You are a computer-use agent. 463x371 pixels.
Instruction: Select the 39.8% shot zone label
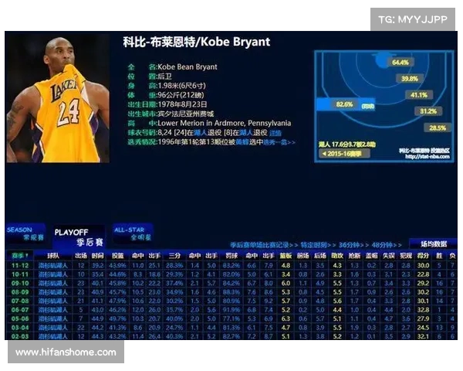[x=410, y=79]
